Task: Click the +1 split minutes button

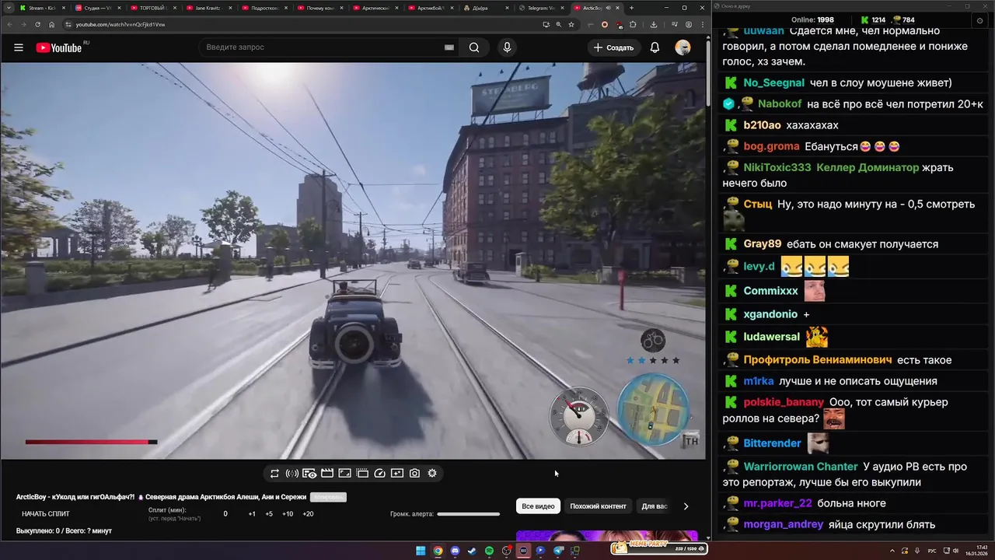Action: tap(252, 514)
